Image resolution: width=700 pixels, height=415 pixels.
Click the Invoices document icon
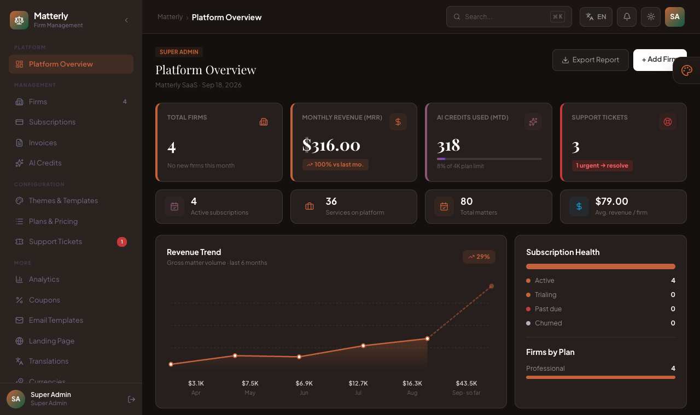tap(19, 143)
